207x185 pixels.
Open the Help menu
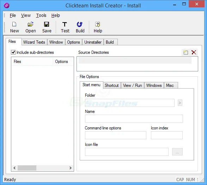click(56, 15)
